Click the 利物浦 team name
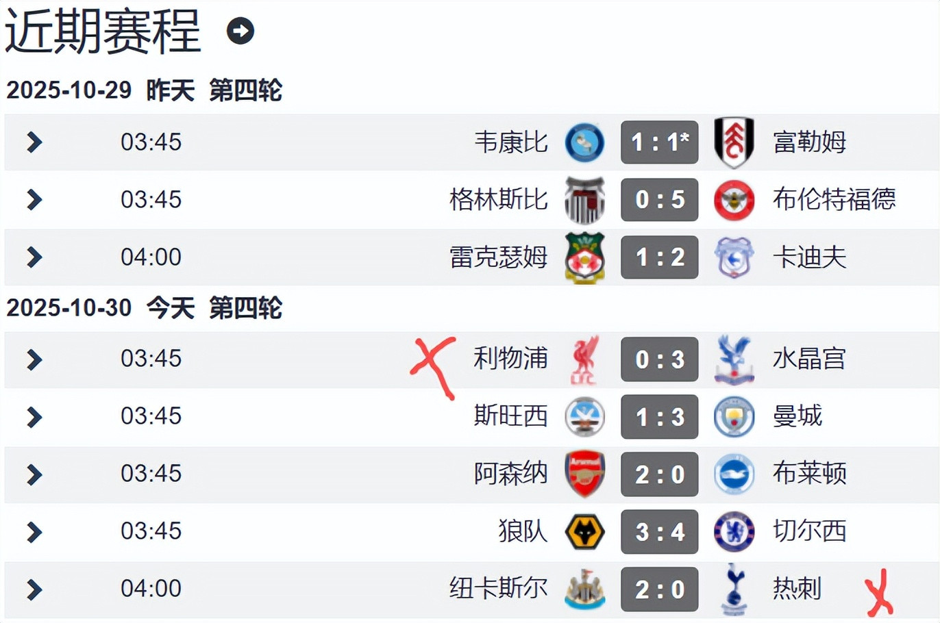The image size is (940, 623). [x=510, y=359]
